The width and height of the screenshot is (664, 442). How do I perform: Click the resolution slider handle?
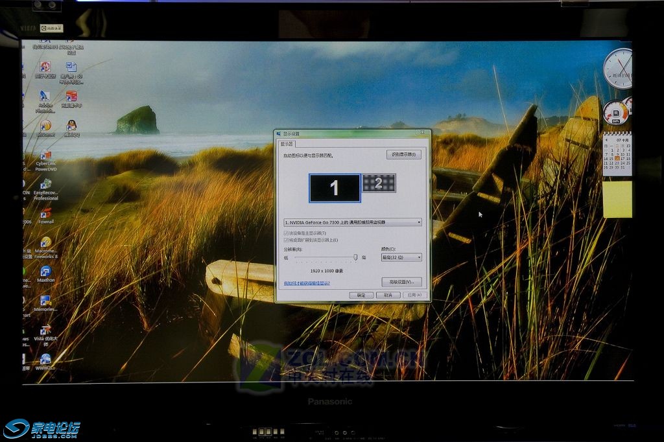coord(355,257)
